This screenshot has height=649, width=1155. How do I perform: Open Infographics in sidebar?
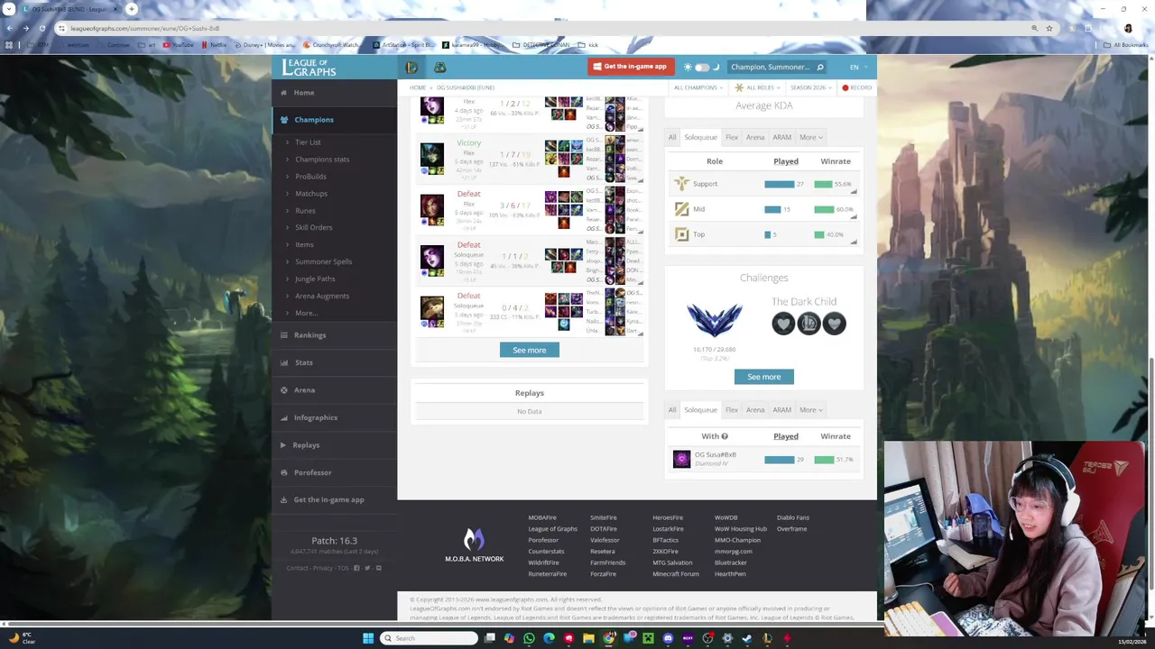click(x=315, y=418)
